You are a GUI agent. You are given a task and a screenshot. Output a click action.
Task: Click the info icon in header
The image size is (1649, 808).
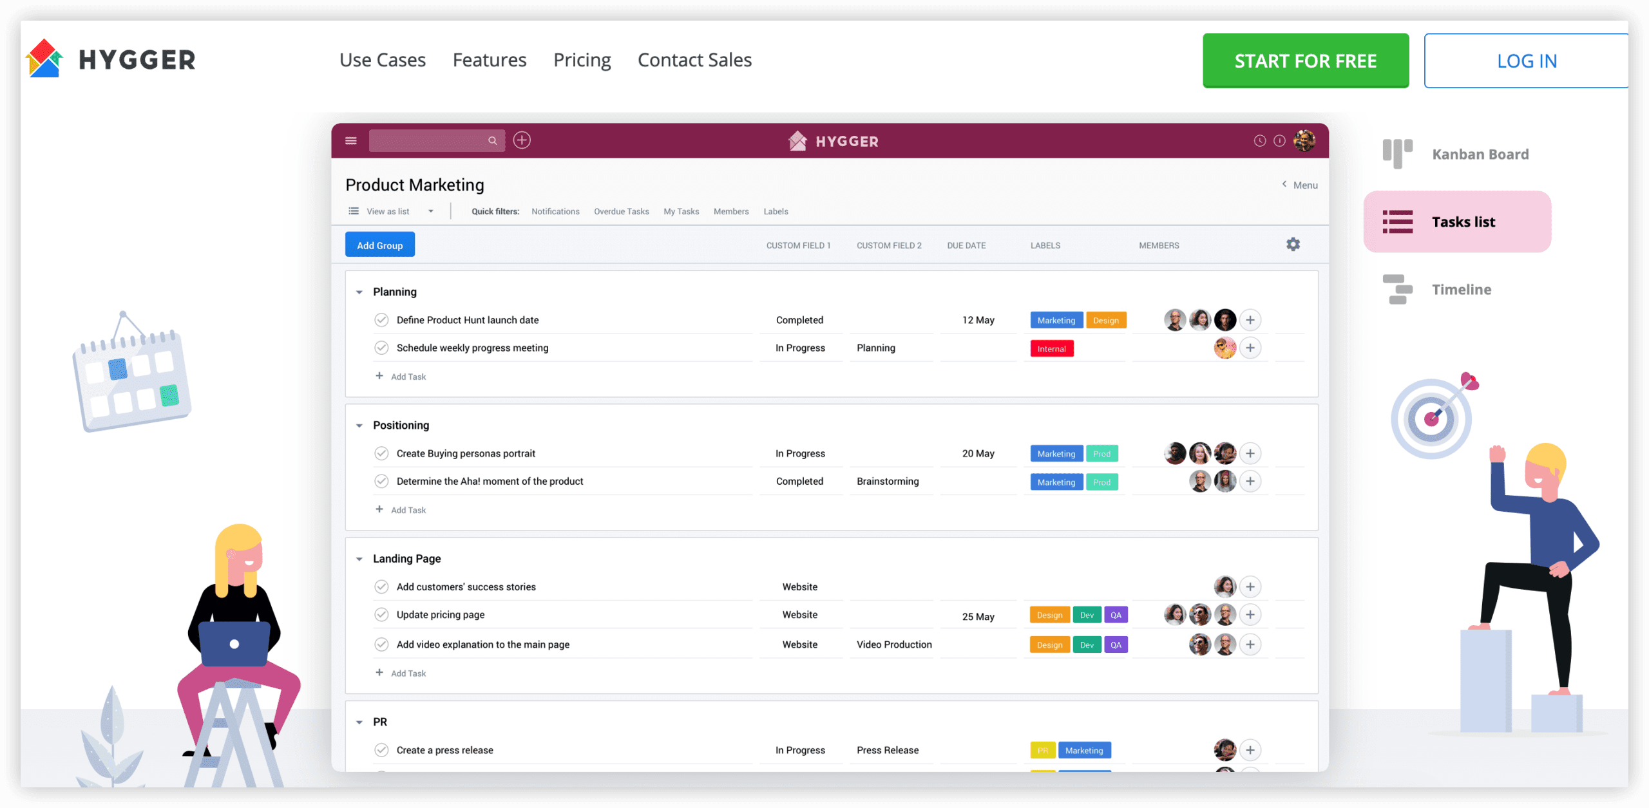pyautogui.click(x=1279, y=140)
